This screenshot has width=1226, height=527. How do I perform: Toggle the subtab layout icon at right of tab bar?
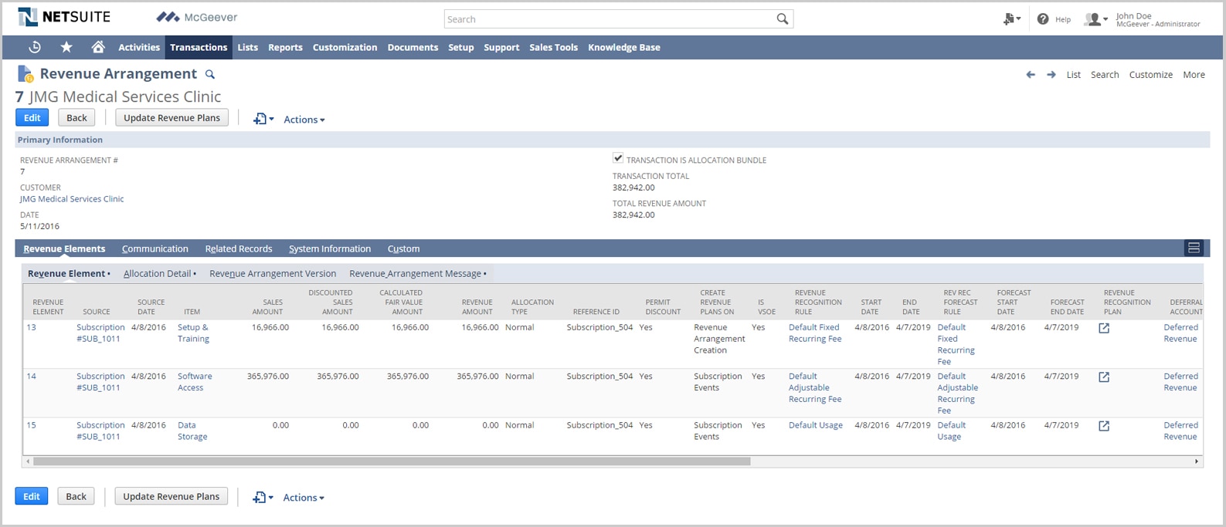pyautogui.click(x=1194, y=248)
